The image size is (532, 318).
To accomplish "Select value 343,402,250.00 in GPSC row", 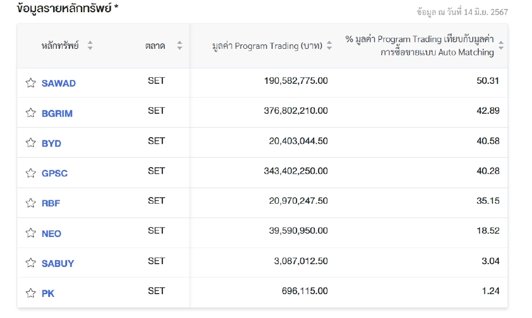I will pyautogui.click(x=296, y=171).
